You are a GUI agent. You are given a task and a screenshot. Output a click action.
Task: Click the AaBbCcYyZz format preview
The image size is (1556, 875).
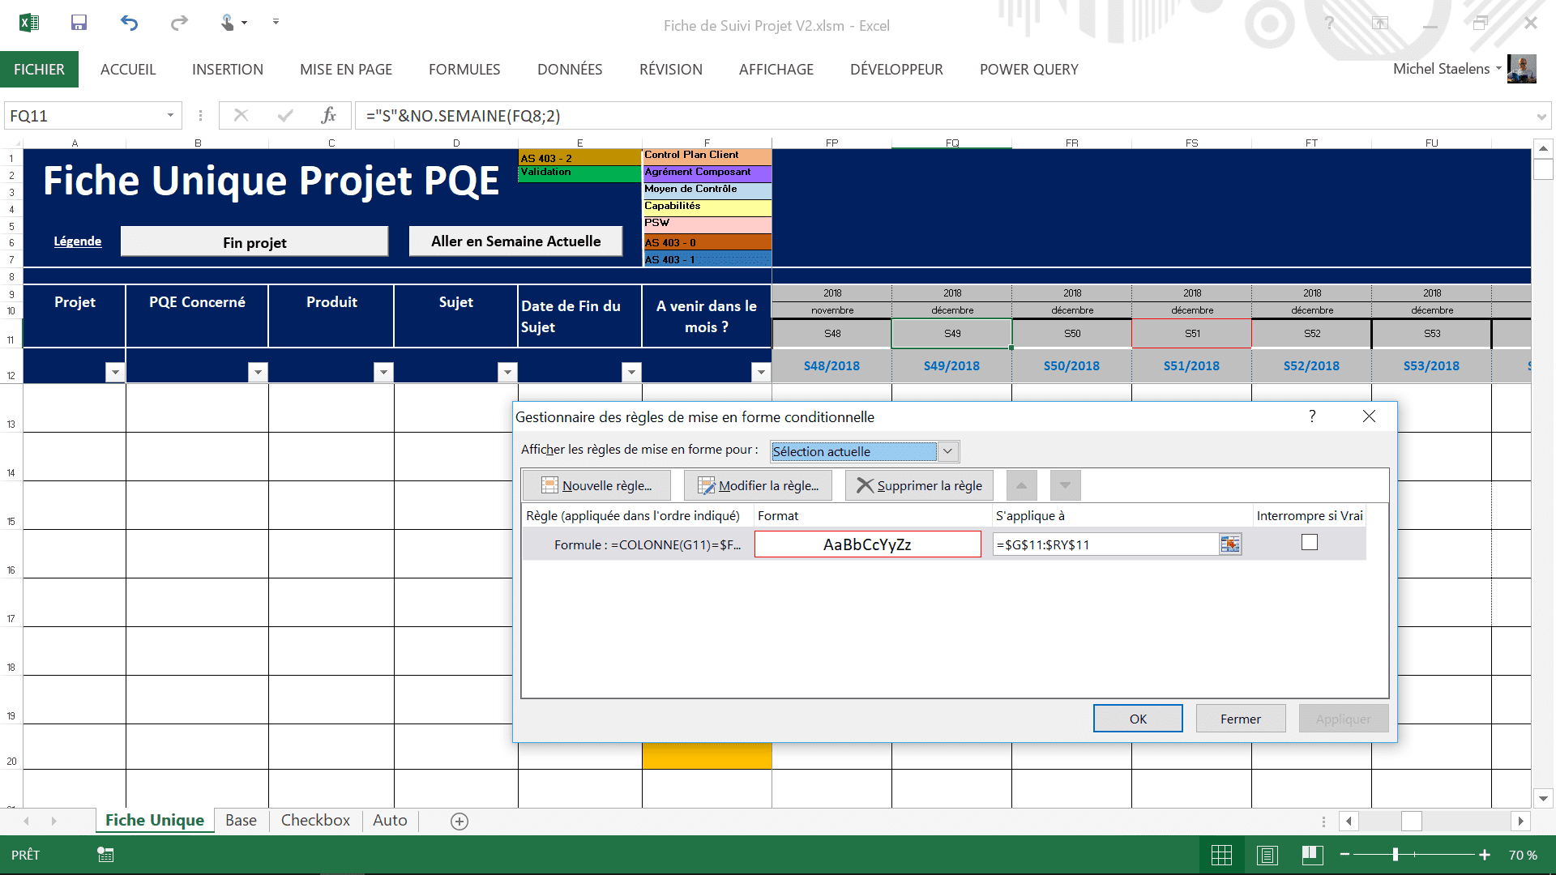pyautogui.click(x=867, y=544)
